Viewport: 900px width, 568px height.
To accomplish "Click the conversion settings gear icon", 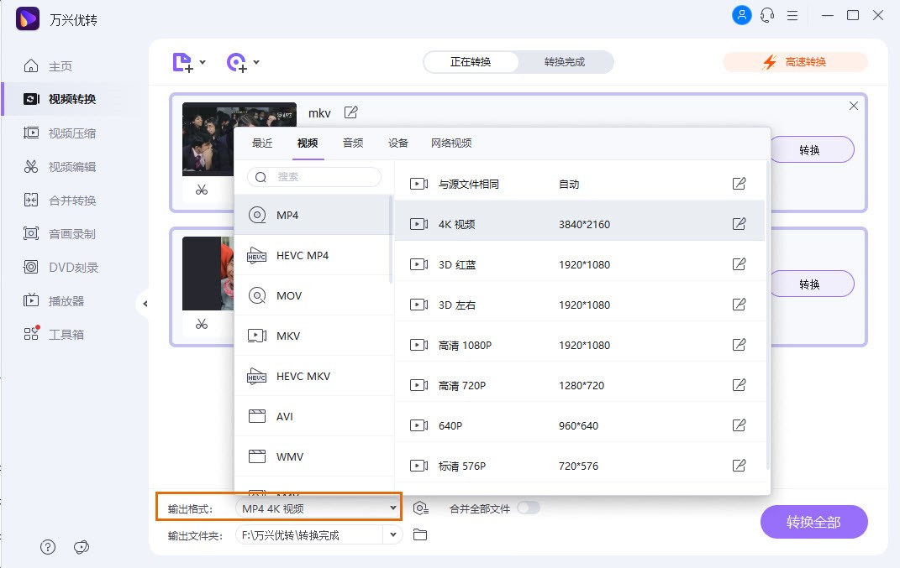I will point(421,508).
